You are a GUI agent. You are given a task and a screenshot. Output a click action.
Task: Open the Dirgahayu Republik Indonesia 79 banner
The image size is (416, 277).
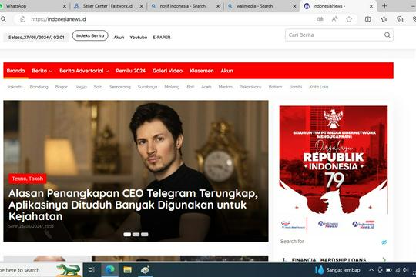click(334, 169)
